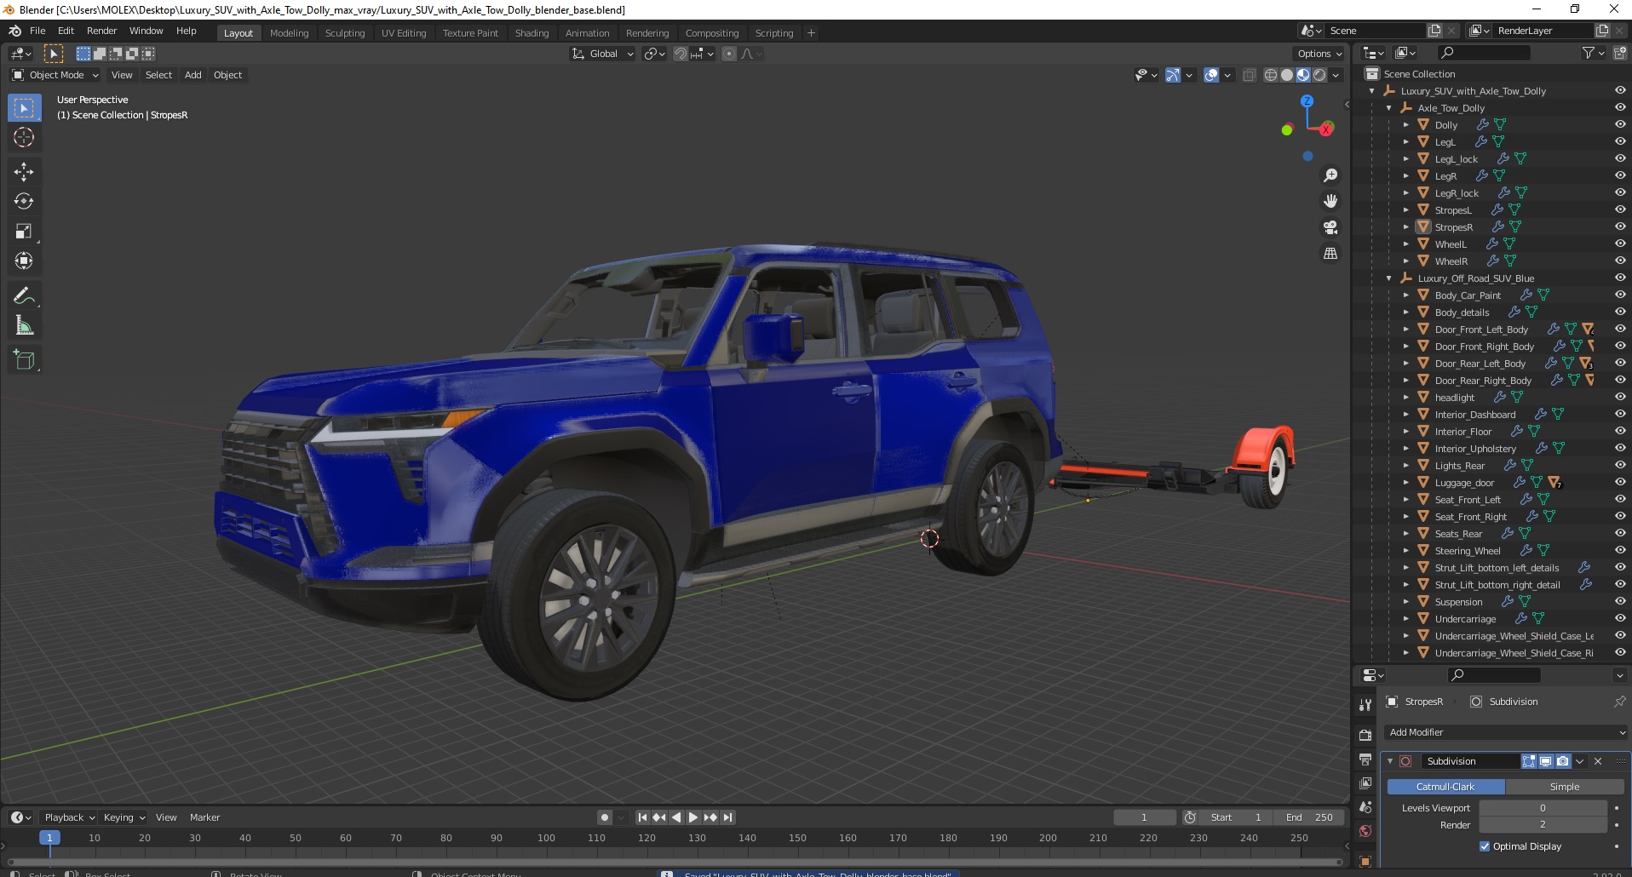The image size is (1632, 877).
Task: Select the Cursor tool in toolbar
Action: coord(24,137)
